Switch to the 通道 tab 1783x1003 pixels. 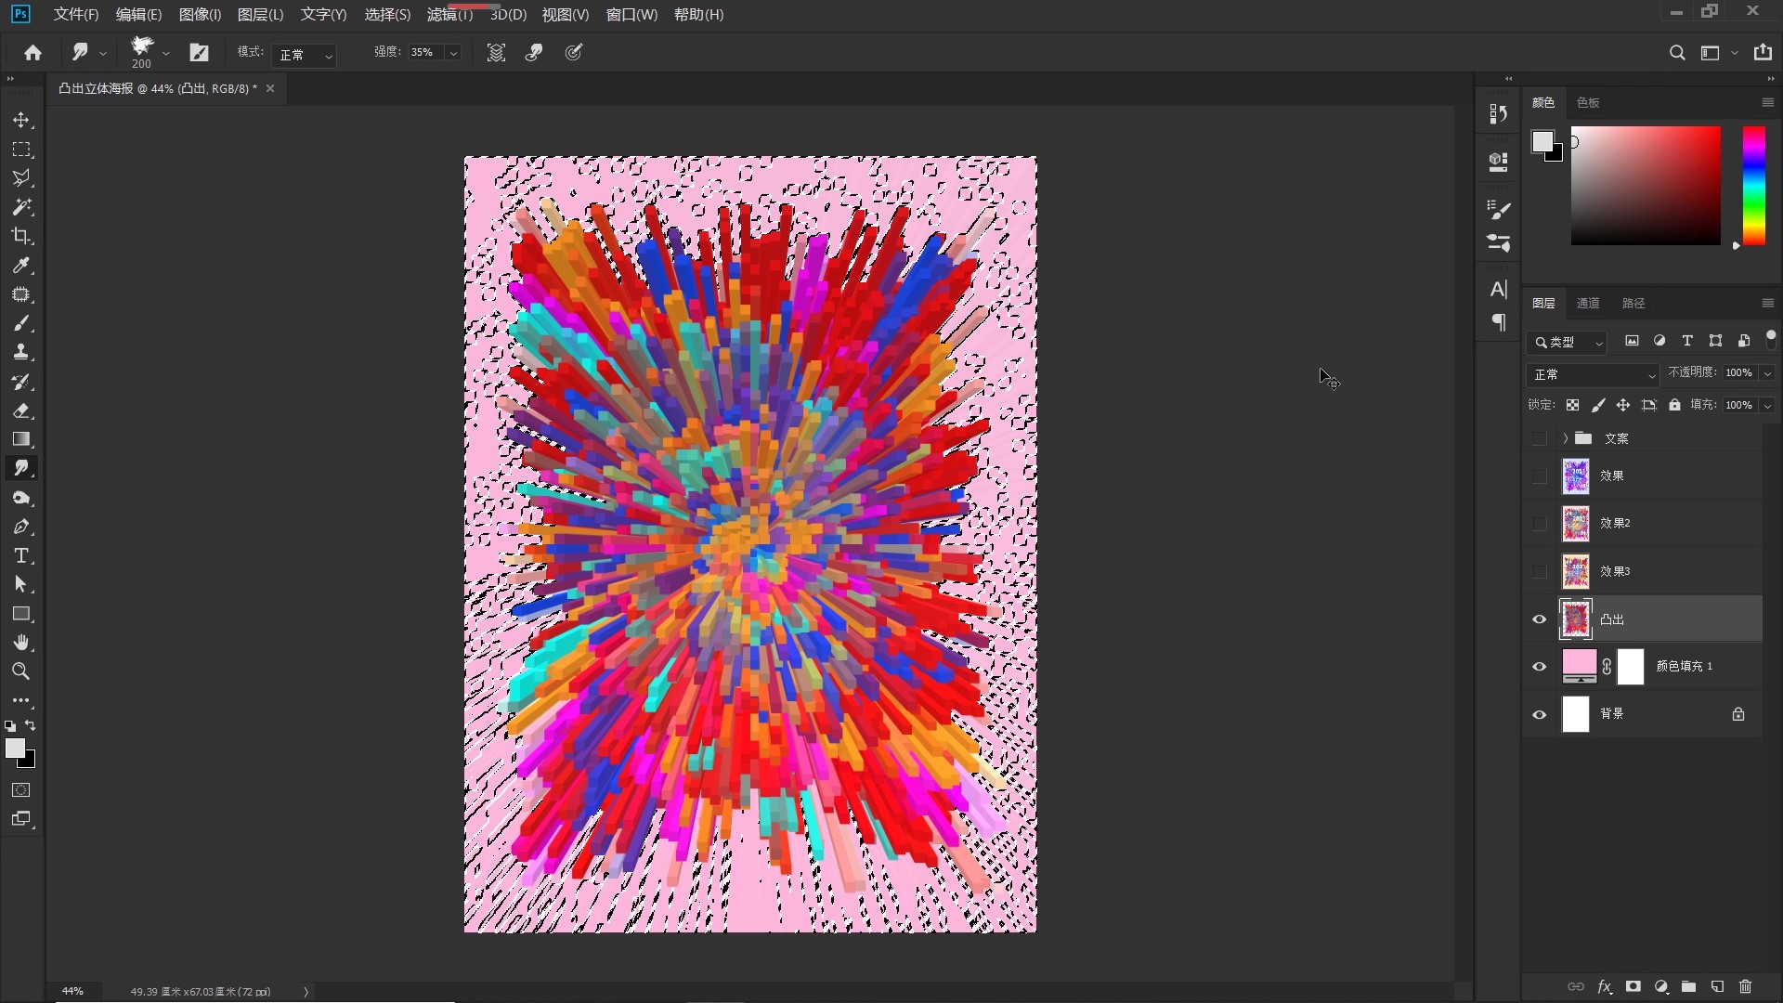pos(1588,304)
